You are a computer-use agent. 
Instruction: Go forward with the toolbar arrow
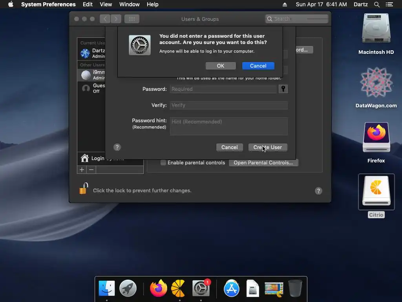coord(116,19)
